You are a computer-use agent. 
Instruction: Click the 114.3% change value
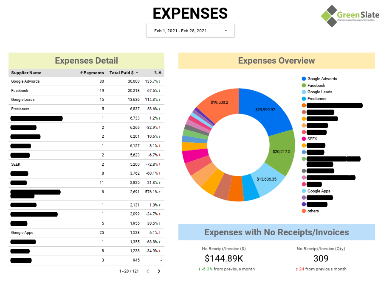151,100
